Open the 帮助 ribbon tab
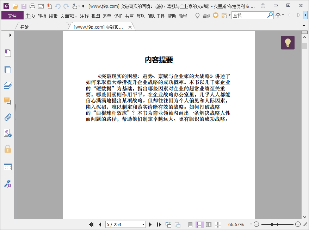This screenshot has height=230, width=309. point(172,16)
